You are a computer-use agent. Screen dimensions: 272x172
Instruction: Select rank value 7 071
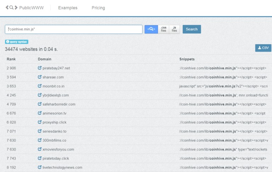click(x=11, y=131)
